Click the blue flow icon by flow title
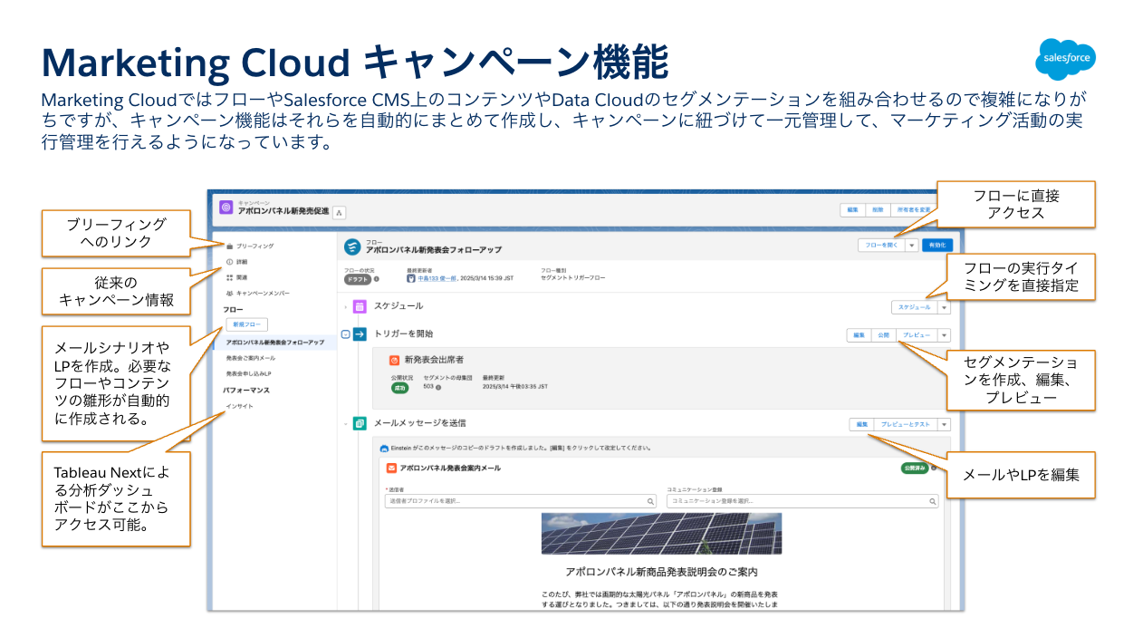 pos(353,246)
